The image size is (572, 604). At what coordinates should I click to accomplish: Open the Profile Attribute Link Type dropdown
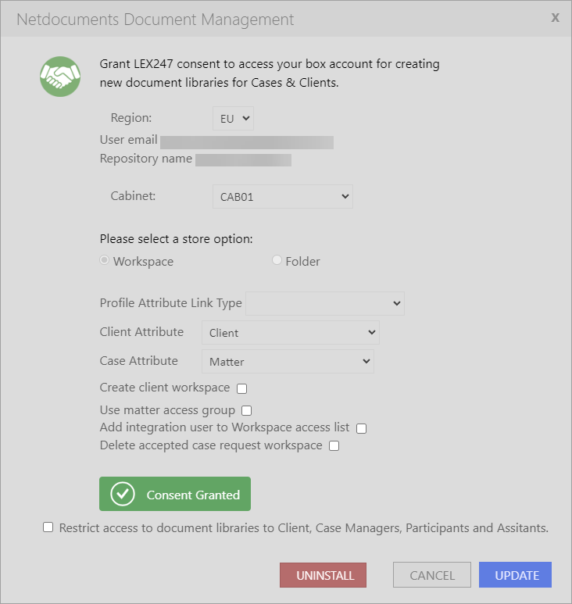[x=325, y=303]
